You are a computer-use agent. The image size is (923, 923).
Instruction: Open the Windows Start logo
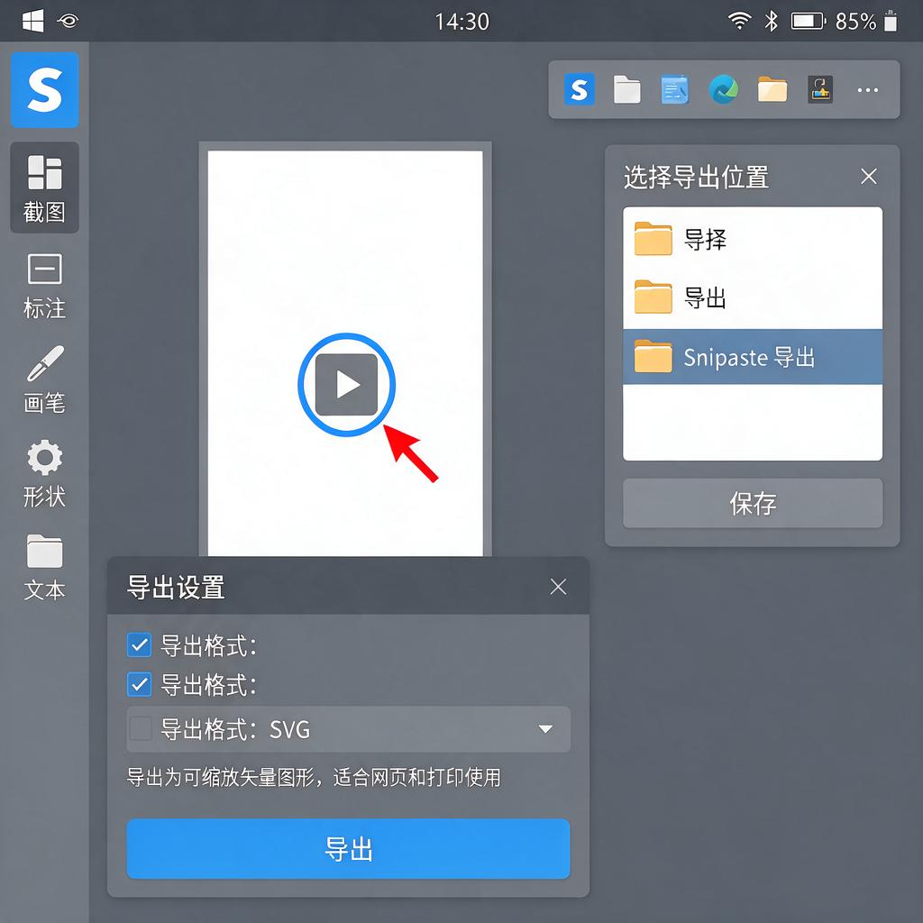tap(33, 22)
